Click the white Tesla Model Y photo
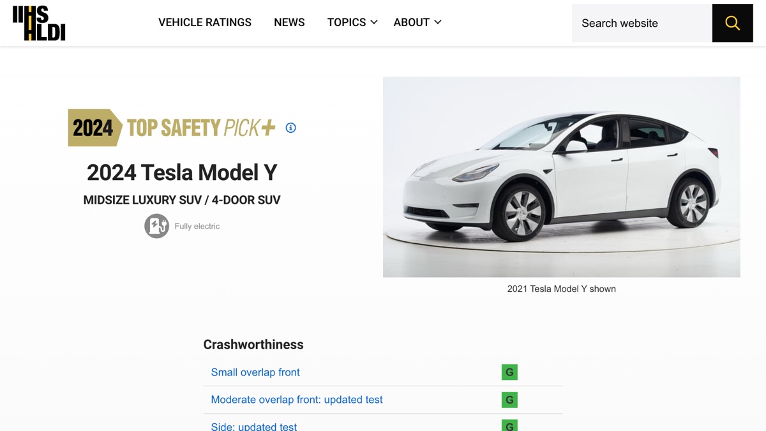Viewport: 766px width, 431px height. [x=562, y=177]
